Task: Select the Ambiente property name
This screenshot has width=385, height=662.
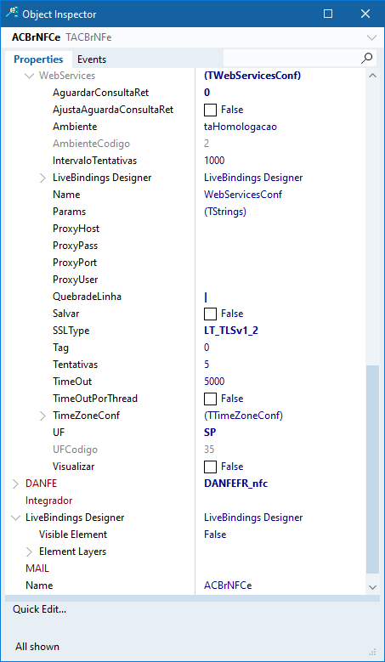Action: [75, 127]
